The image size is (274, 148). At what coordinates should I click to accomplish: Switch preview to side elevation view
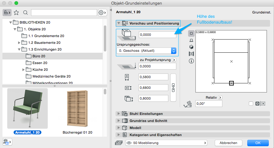pos(191,40)
